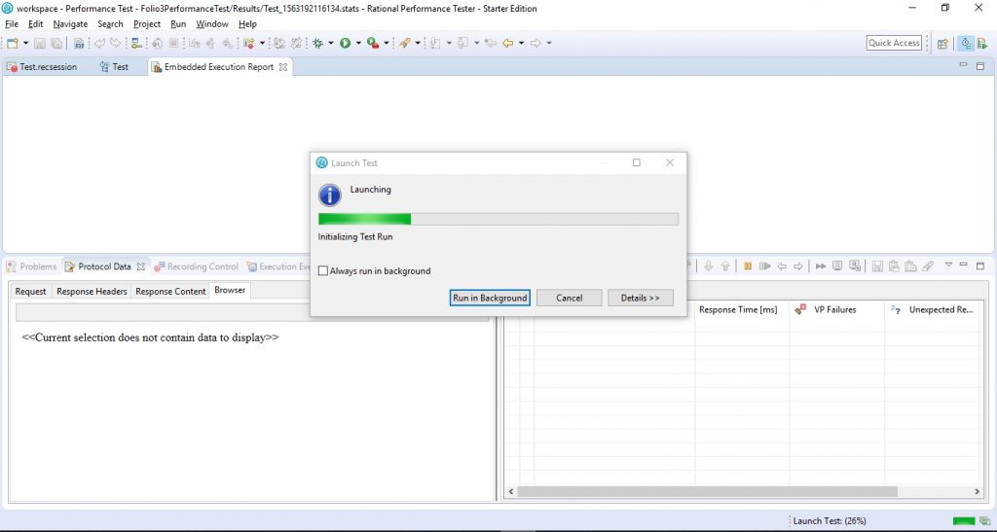The height and width of the screenshot is (532, 997).
Task: Click the Launch Test: (26%) status text
Action: click(830, 520)
